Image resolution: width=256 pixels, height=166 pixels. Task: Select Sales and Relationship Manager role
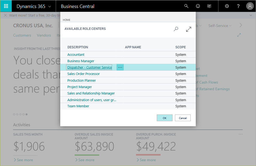[x=91, y=93]
